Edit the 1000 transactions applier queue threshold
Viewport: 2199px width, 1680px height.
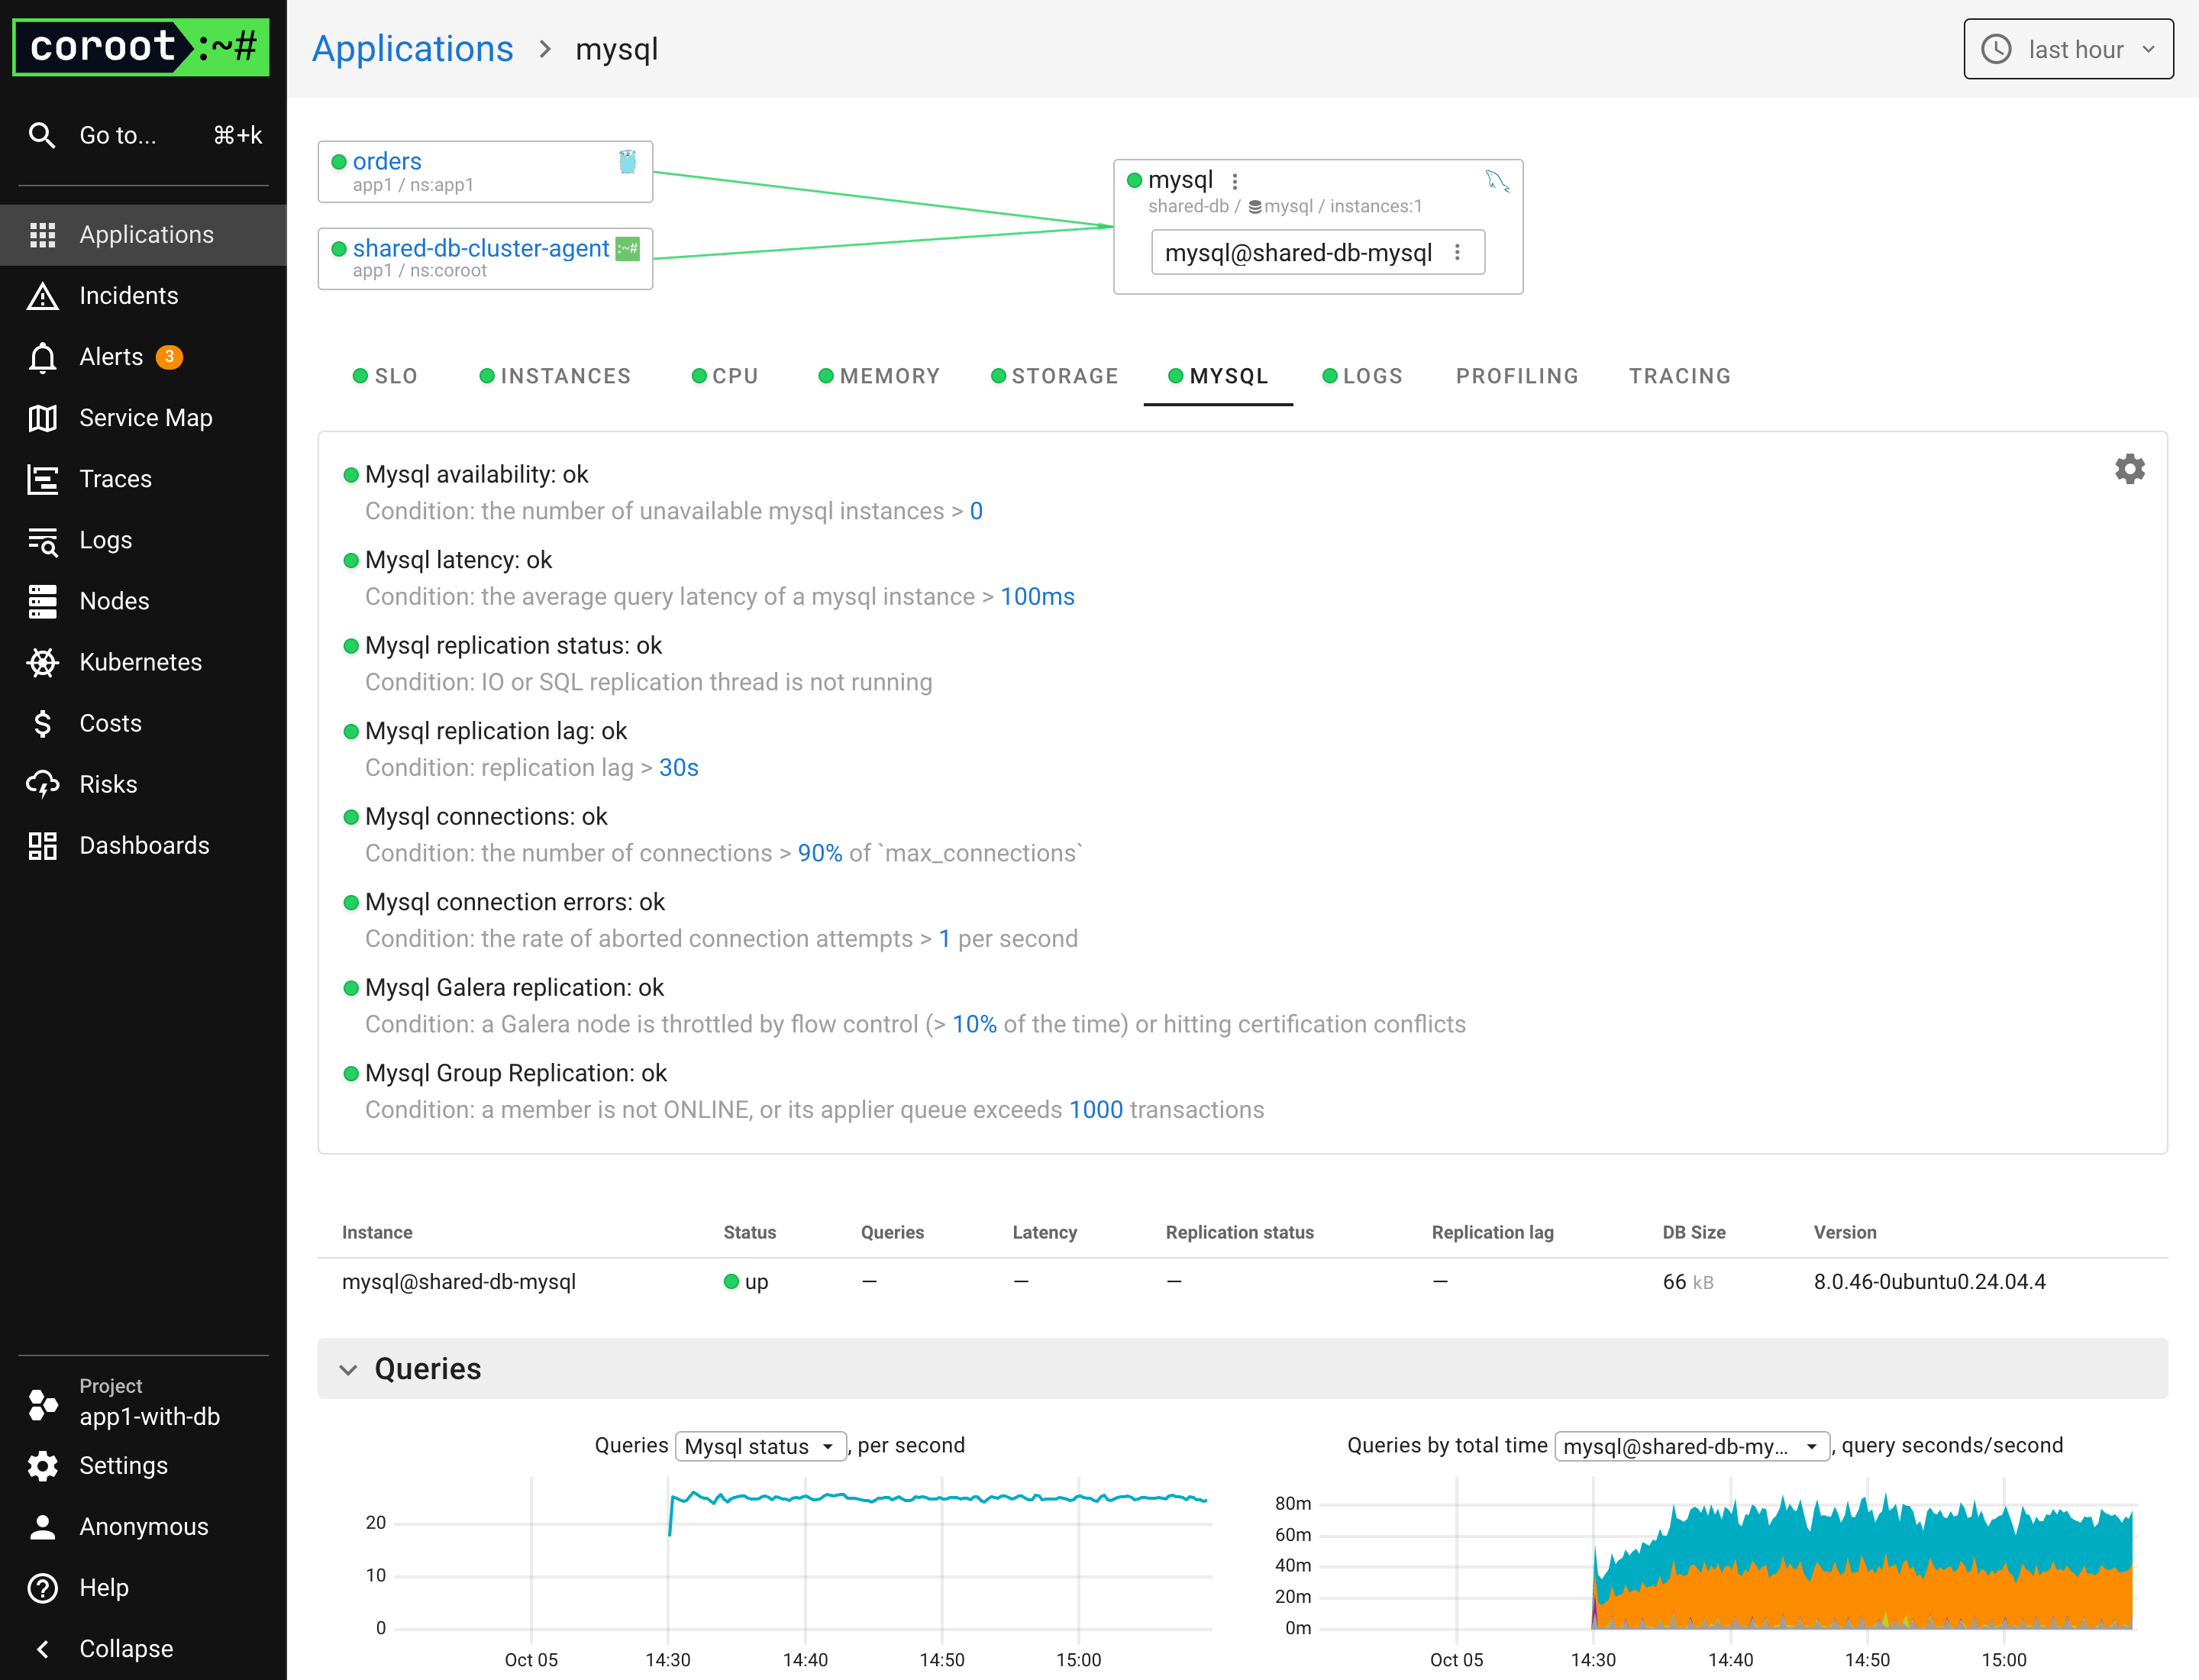coord(1095,1110)
